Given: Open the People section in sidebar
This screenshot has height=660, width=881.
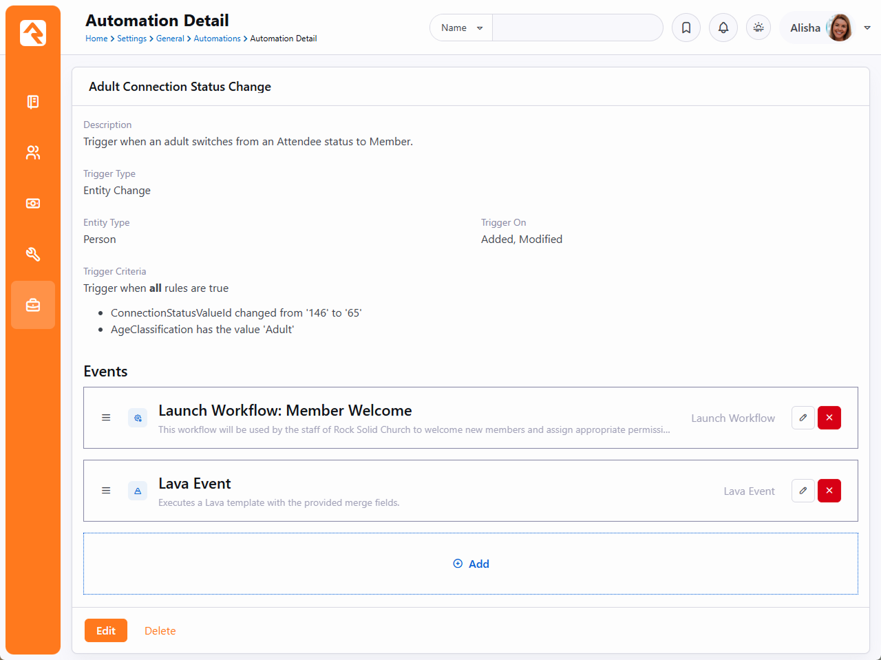Looking at the screenshot, I should (33, 153).
